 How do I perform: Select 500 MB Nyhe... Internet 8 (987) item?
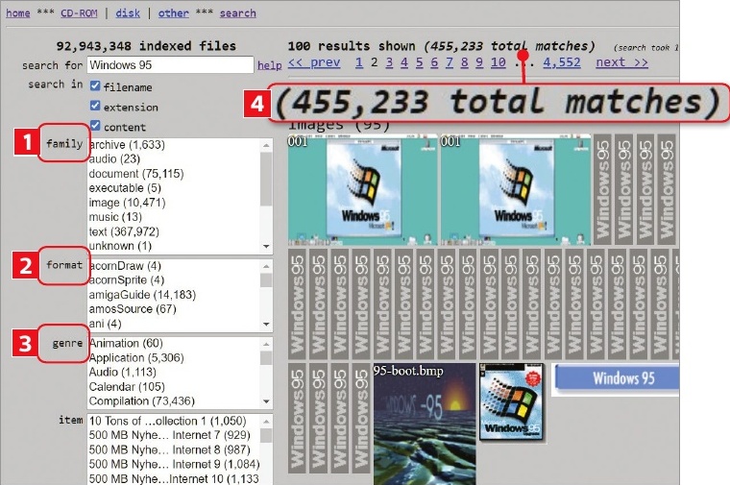tap(169, 449)
